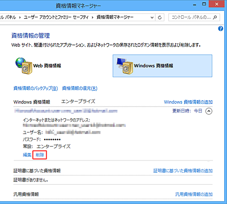
Task: Maximize the 資格情報マネージャー window
Action: [x=204, y=4]
